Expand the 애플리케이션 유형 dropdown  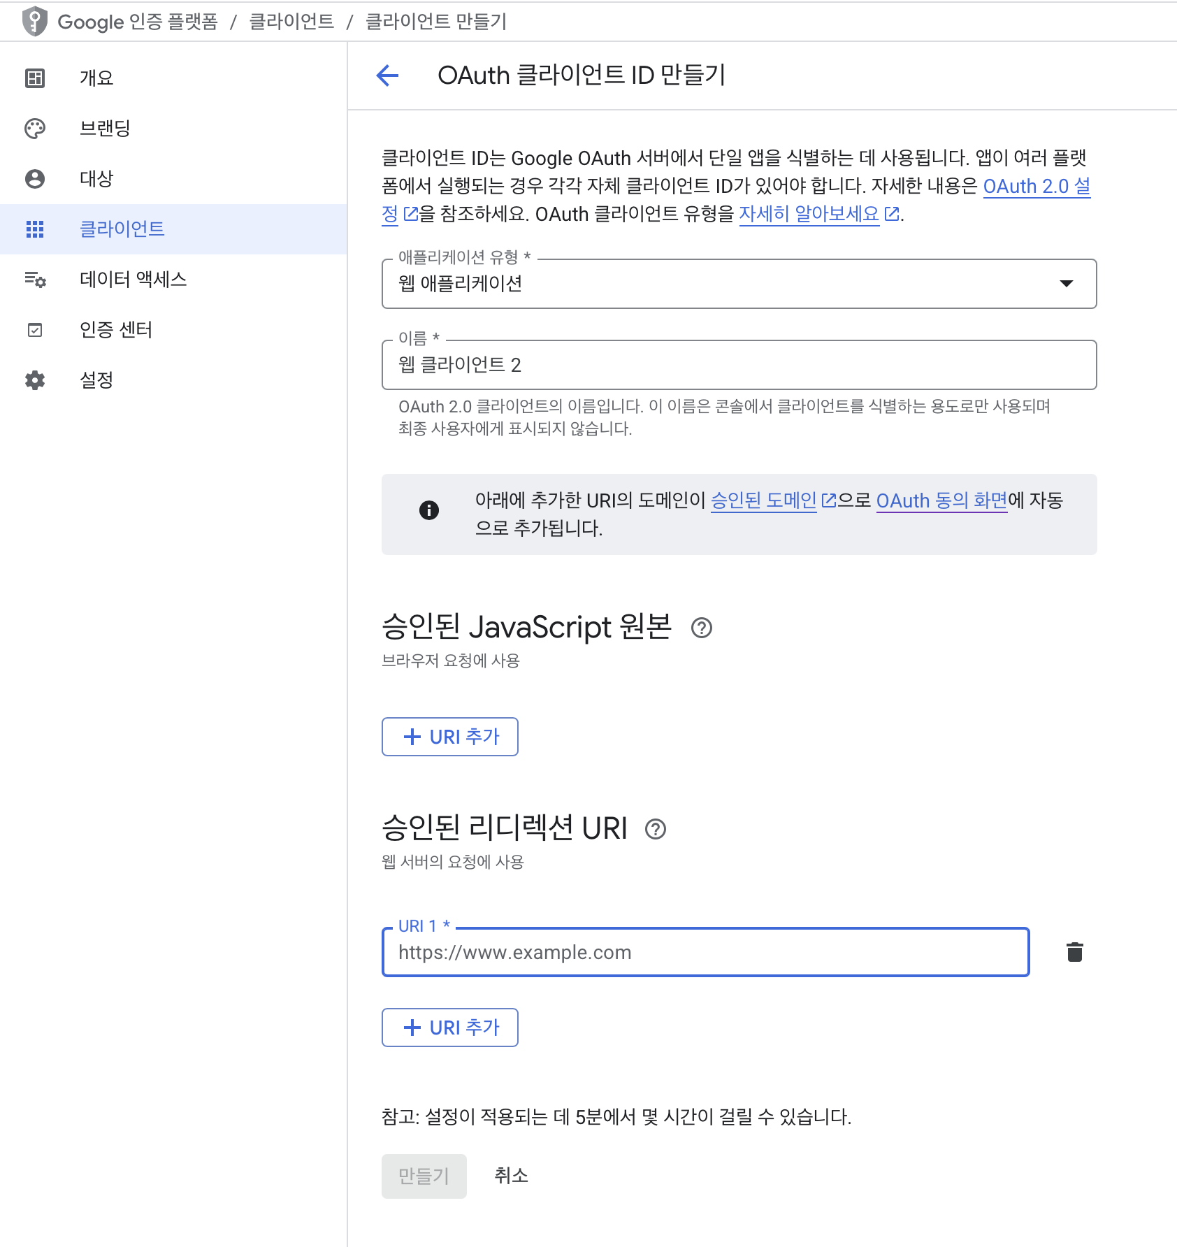coord(739,284)
